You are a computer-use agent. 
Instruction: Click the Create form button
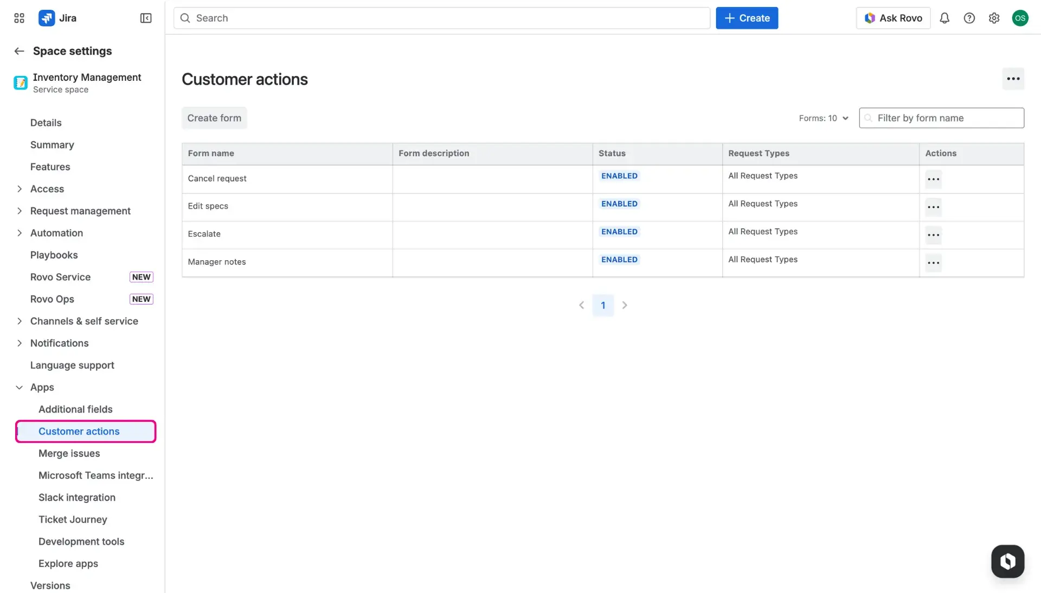coord(214,118)
